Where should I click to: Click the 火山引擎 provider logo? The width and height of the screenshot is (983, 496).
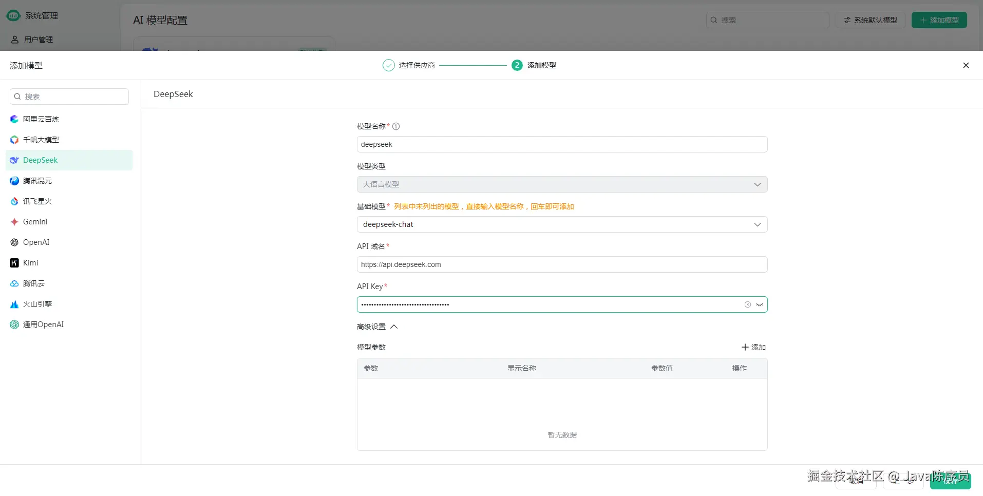point(14,304)
